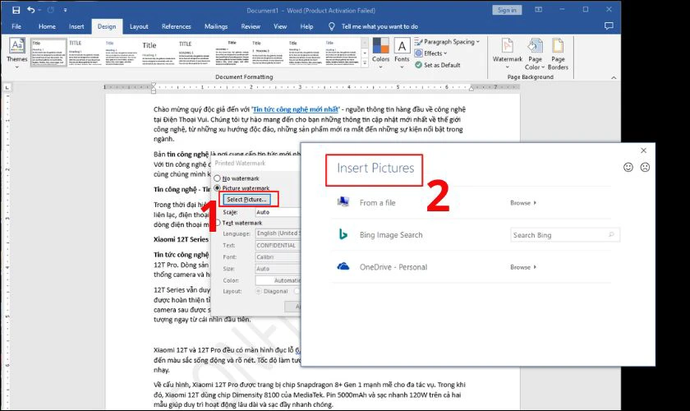Click the Save icon in the title bar
Image resolution: width=690 pixels, height=411 pixels.
click(x=16, y=10)
